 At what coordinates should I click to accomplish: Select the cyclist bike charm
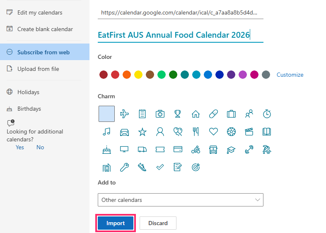pyautogui.click(x=196, y=149)
